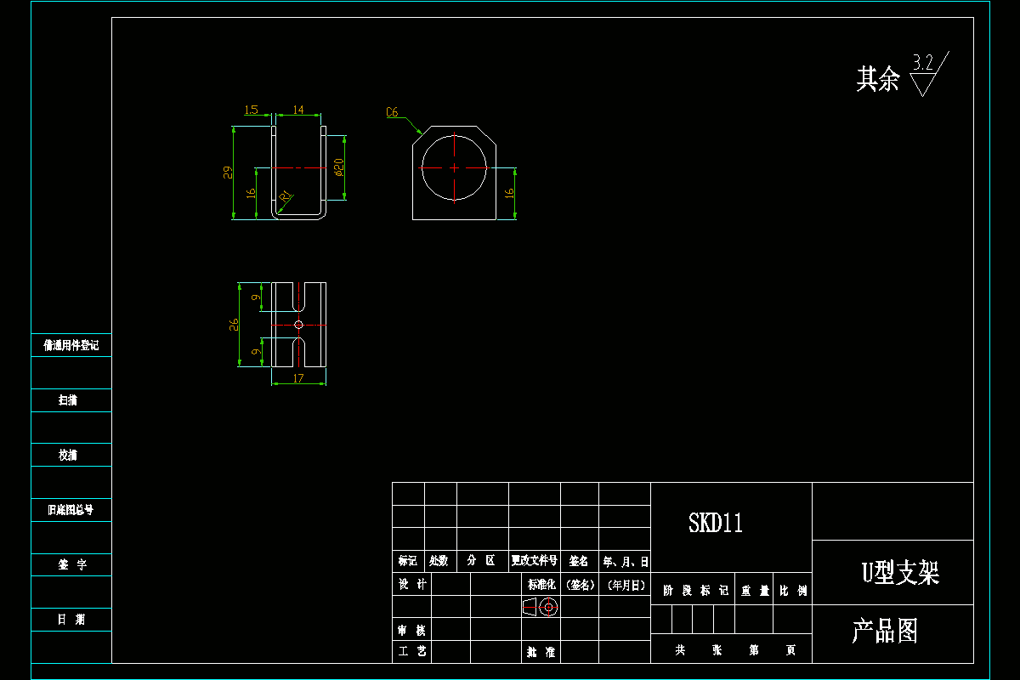
Task: Click the 处数 header cell
Action: click(439, 561)
